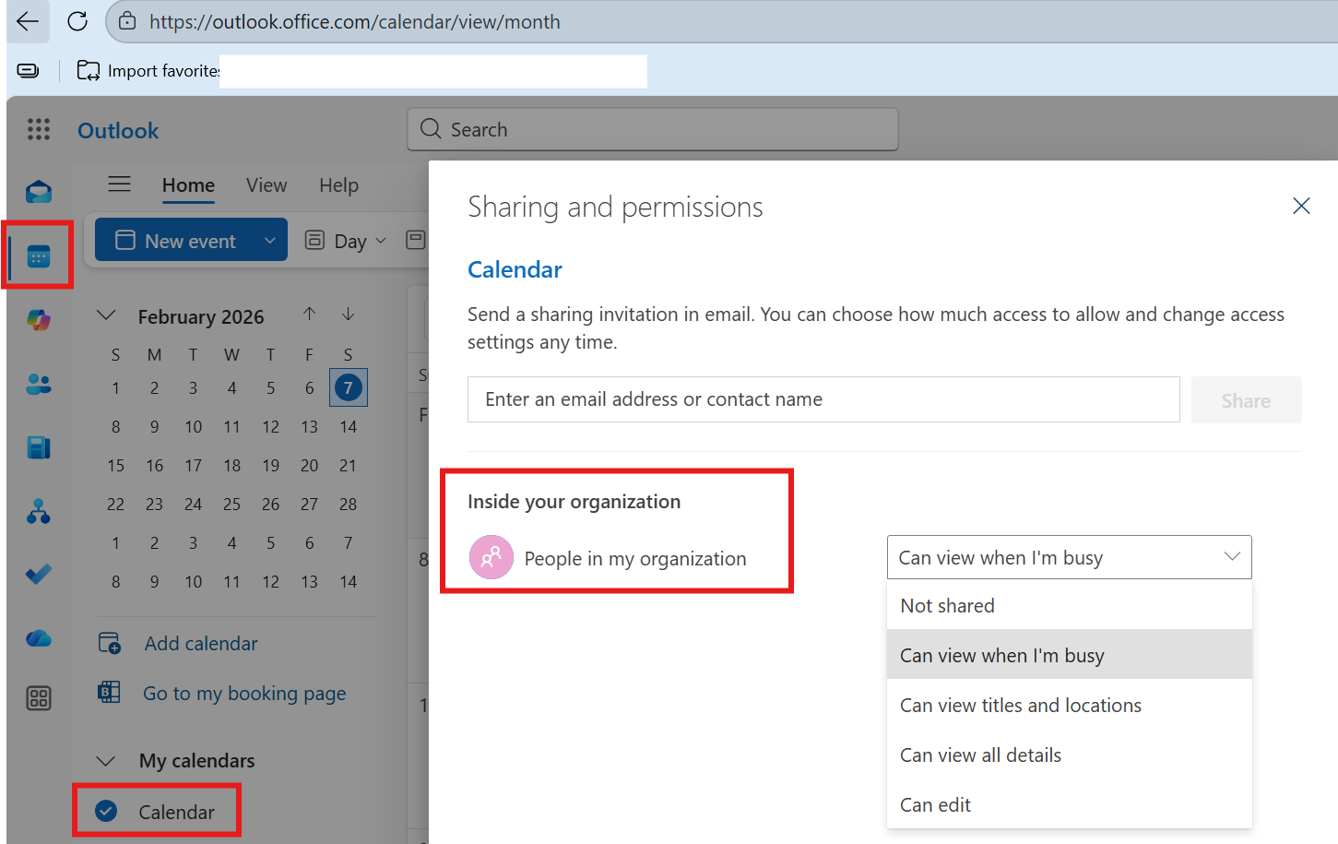The height and width of the screenshot is (844, 1338).
Task: Close the Sharing and permissions dialog
Action: [1301, 206]
